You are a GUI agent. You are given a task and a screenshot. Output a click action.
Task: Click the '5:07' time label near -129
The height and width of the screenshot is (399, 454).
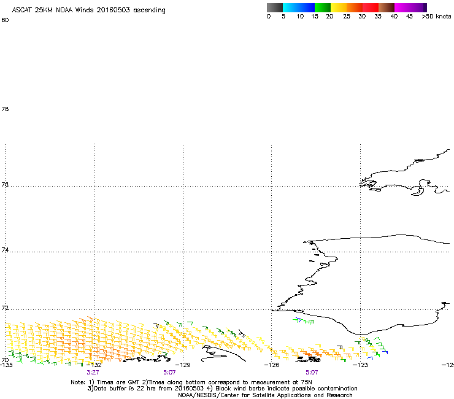click(169, 373)
